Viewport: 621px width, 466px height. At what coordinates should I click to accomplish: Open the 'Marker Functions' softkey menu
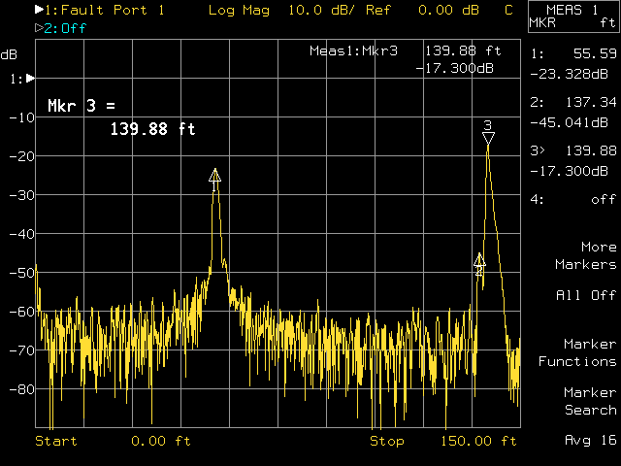[577, 352]
